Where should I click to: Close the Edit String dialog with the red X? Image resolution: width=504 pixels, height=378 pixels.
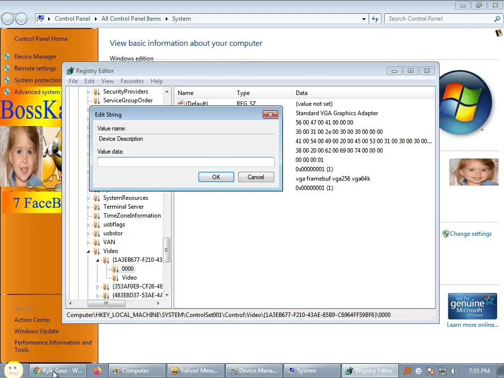270,114
